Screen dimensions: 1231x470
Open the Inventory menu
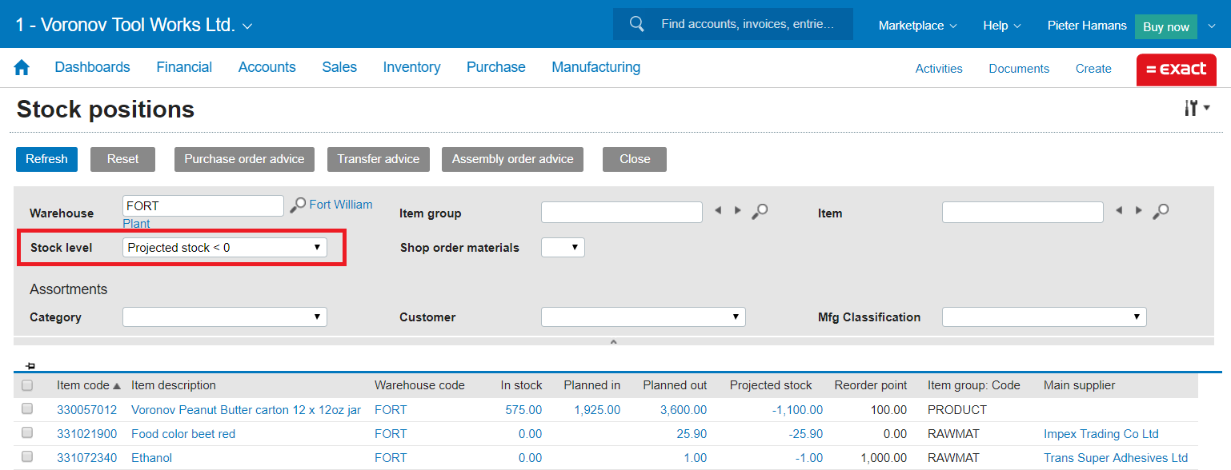[x=411, y=67]
